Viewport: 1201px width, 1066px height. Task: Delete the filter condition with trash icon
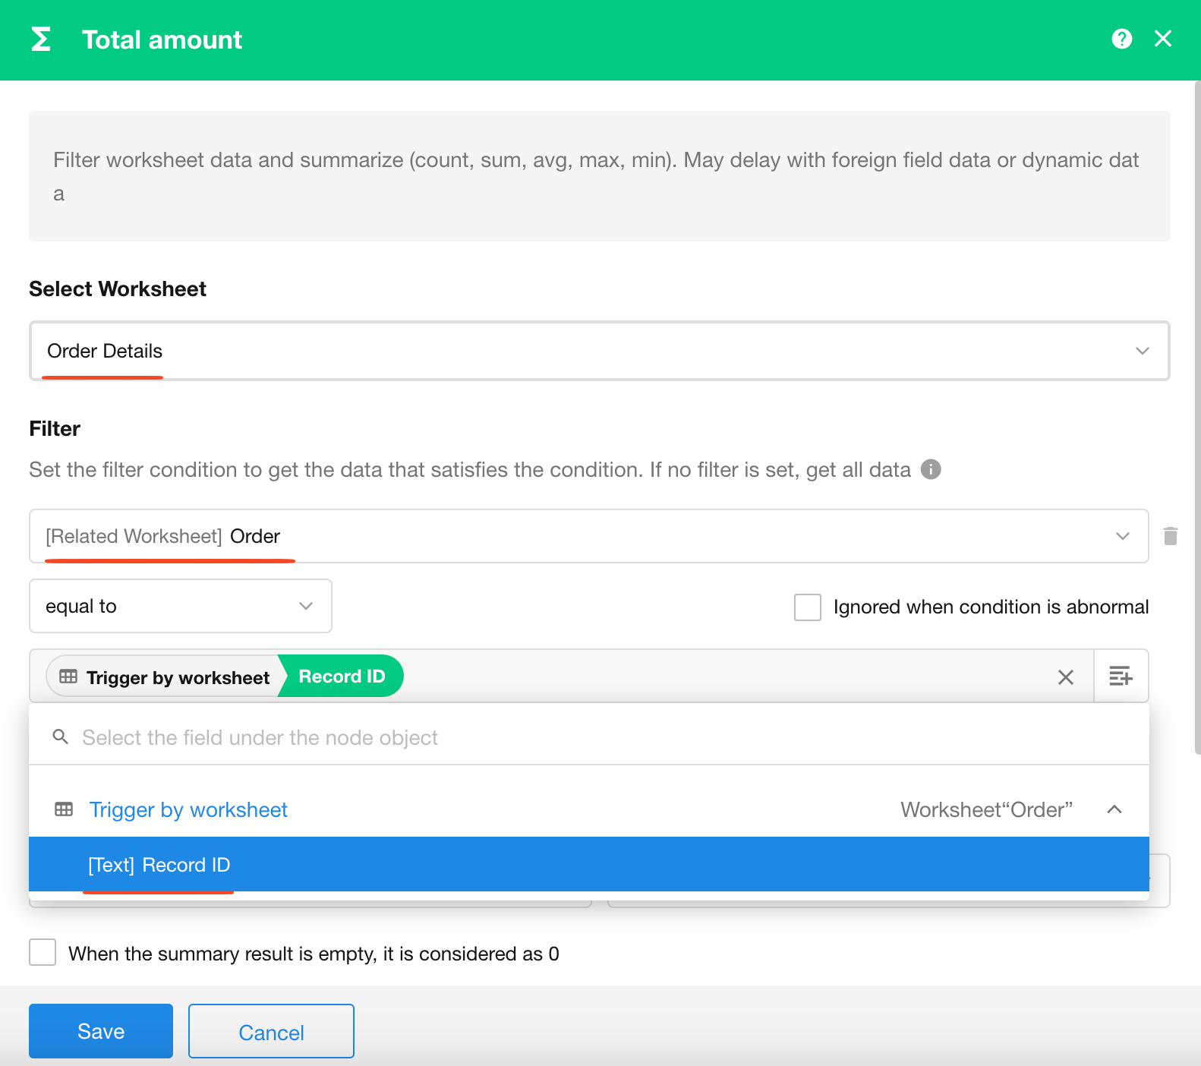tap(1170, 536)
